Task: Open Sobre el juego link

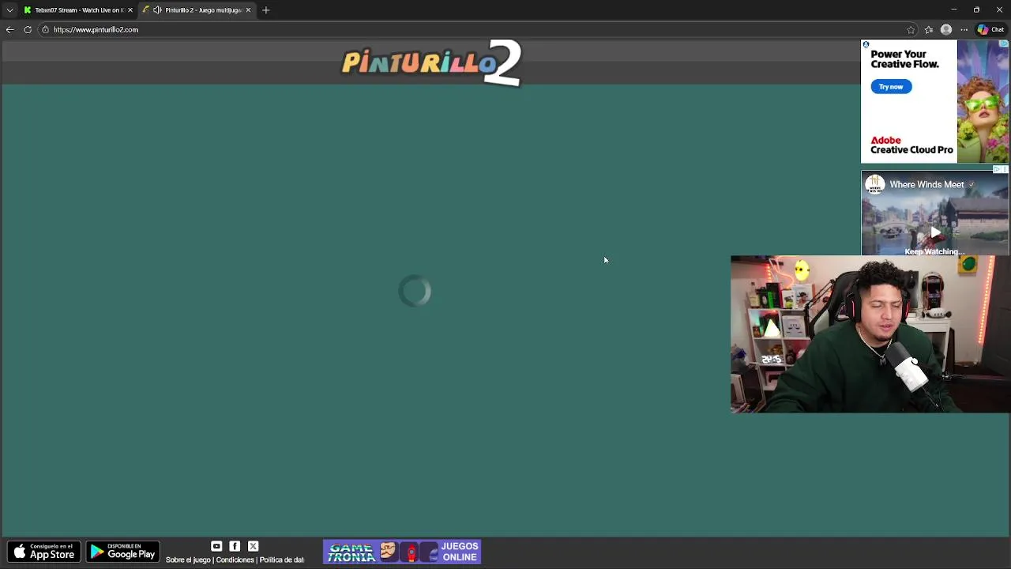Action: 188,560
